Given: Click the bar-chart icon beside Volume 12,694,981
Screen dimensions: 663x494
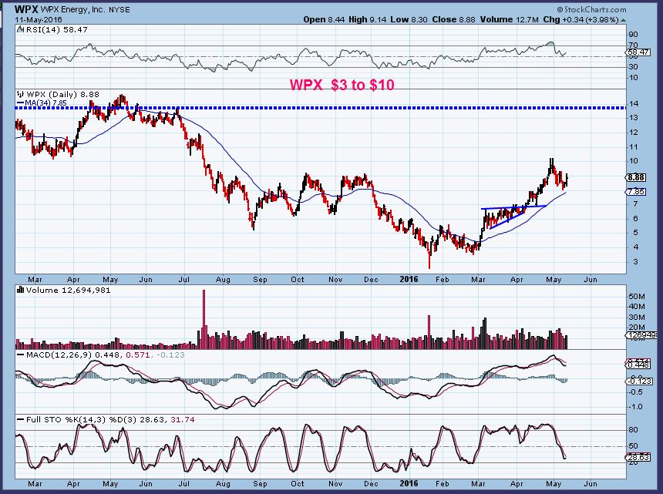Looking at the screenshot, I should 20,290.
